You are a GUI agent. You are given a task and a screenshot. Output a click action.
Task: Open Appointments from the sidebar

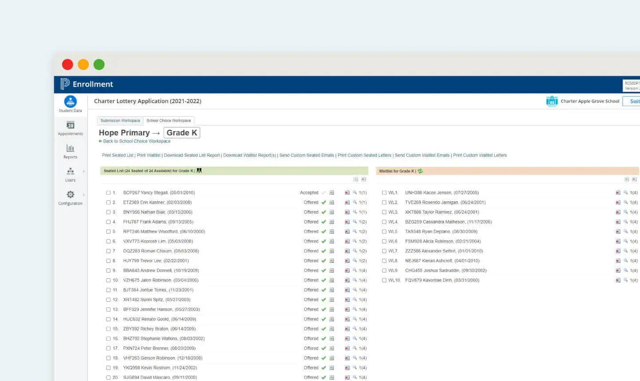pyautogui.click(x=70, y=127)
